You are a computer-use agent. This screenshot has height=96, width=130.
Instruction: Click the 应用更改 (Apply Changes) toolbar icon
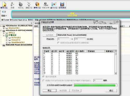62,5
